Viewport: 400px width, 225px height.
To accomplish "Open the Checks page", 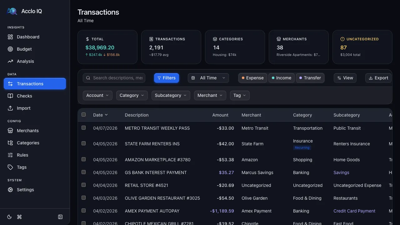I will 35,96.
